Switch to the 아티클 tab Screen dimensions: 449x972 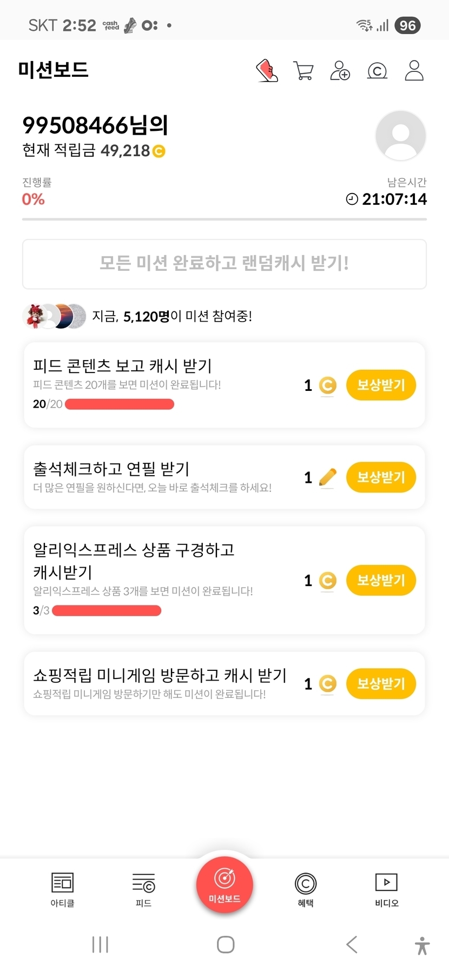click(62, 889)
